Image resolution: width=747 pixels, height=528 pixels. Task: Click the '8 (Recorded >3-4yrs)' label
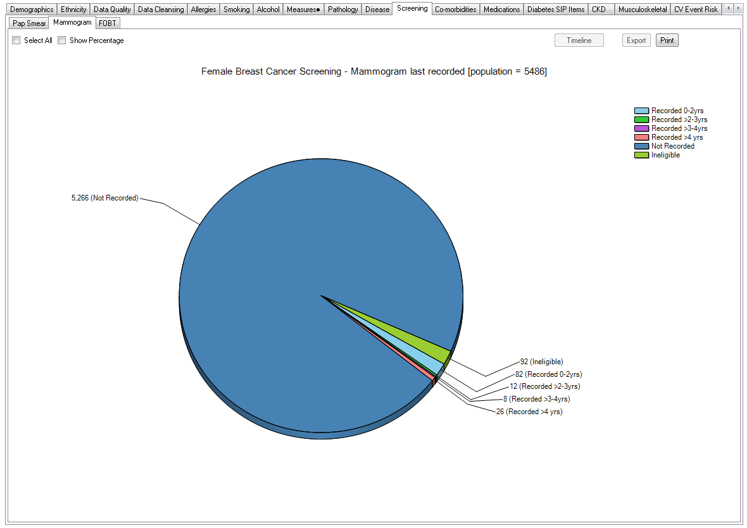click(x=536, y=399)
